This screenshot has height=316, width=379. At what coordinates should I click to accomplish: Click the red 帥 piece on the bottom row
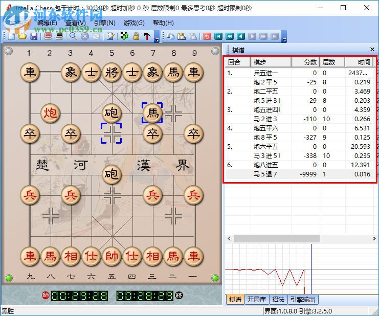click(x=112, y=256)
